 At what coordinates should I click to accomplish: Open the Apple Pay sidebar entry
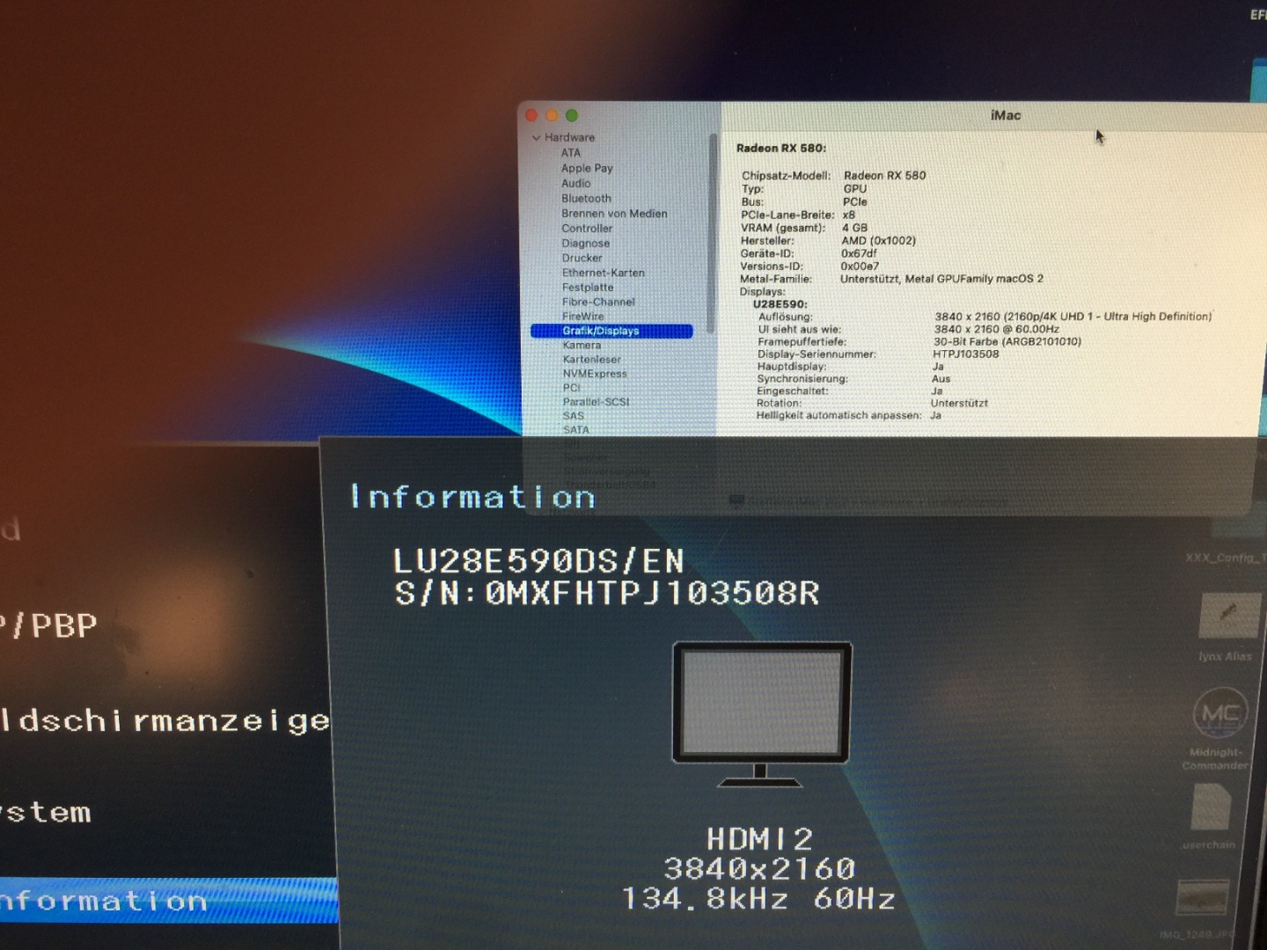(x=587, y=168)
